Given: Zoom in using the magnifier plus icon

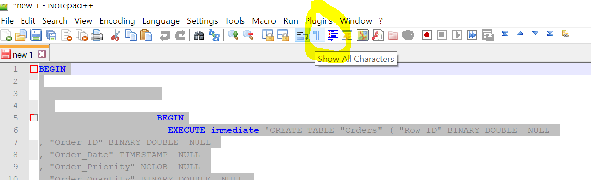Looking at the screenshot, I should [234, 35].
